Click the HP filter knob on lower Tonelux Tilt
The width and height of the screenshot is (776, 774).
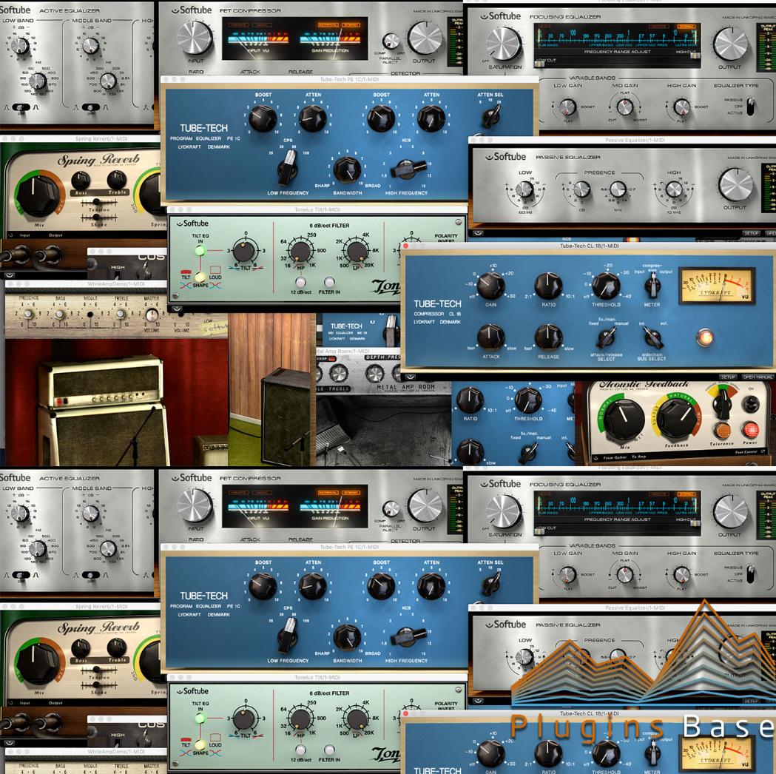300,719
